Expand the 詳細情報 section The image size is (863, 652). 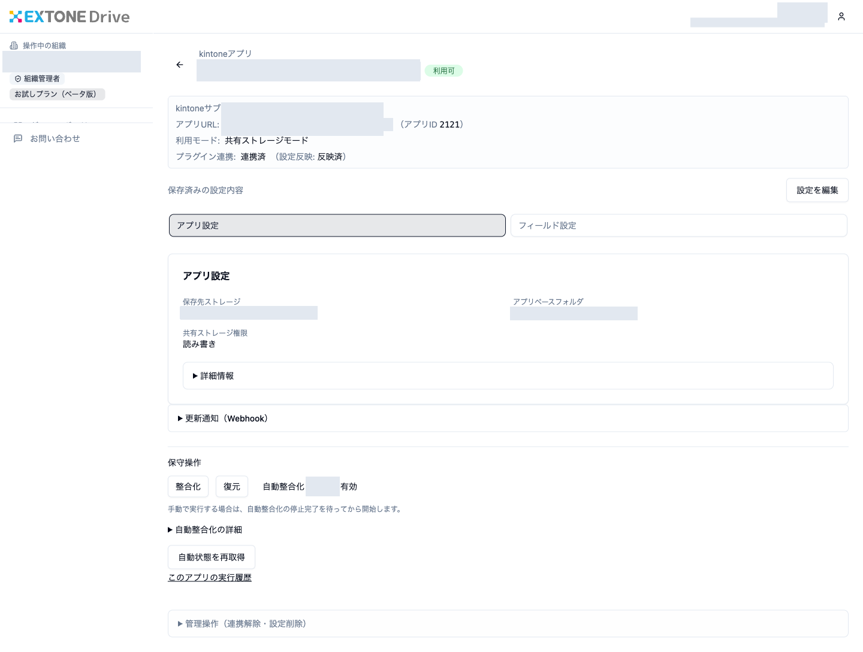[x=508, y=376]
